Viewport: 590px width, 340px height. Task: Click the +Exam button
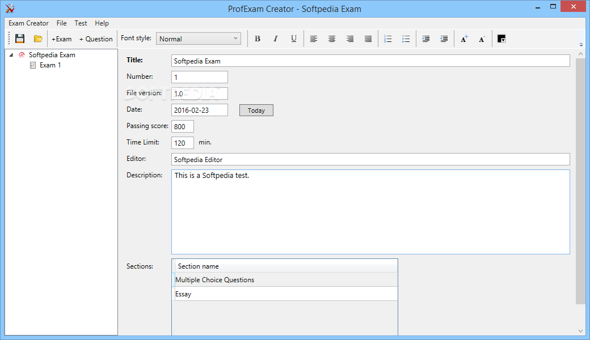61,39
